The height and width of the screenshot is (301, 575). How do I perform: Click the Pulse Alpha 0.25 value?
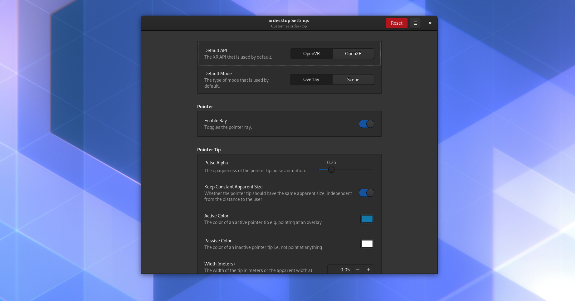(x=331, y=163)
